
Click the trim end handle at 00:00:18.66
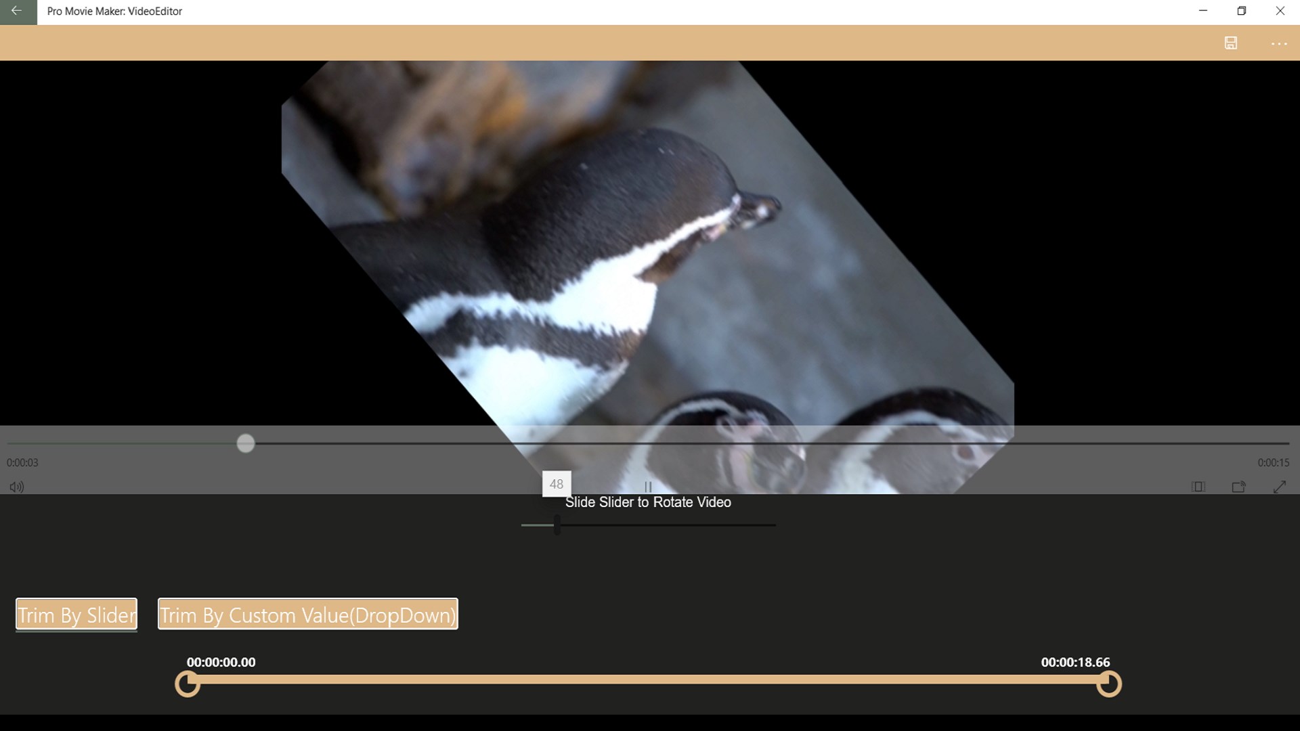pyautogui.click(x=1109, y=684)
